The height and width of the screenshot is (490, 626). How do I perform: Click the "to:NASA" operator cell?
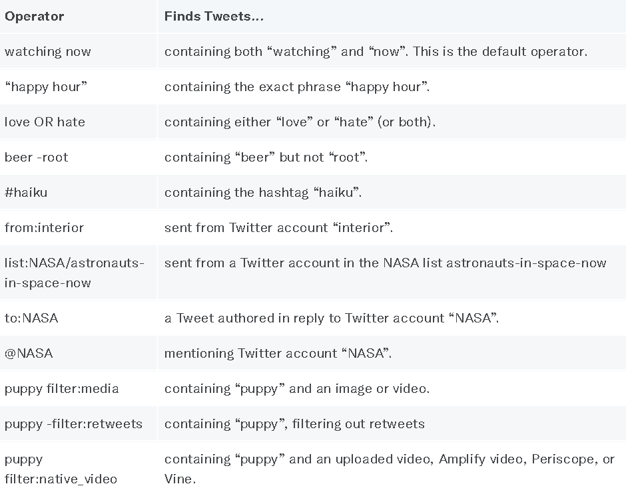[x=31, y=318]
